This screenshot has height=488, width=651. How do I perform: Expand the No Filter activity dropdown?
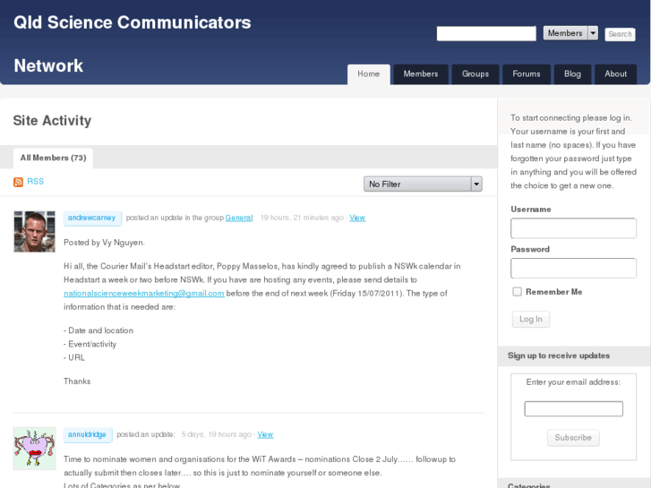tap(423, 184)
